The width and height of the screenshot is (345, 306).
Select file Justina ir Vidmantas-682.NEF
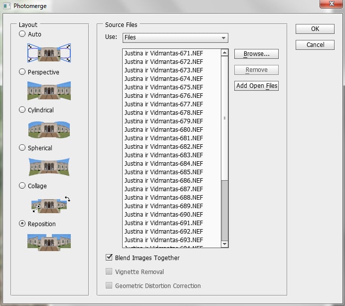(172, 146)
